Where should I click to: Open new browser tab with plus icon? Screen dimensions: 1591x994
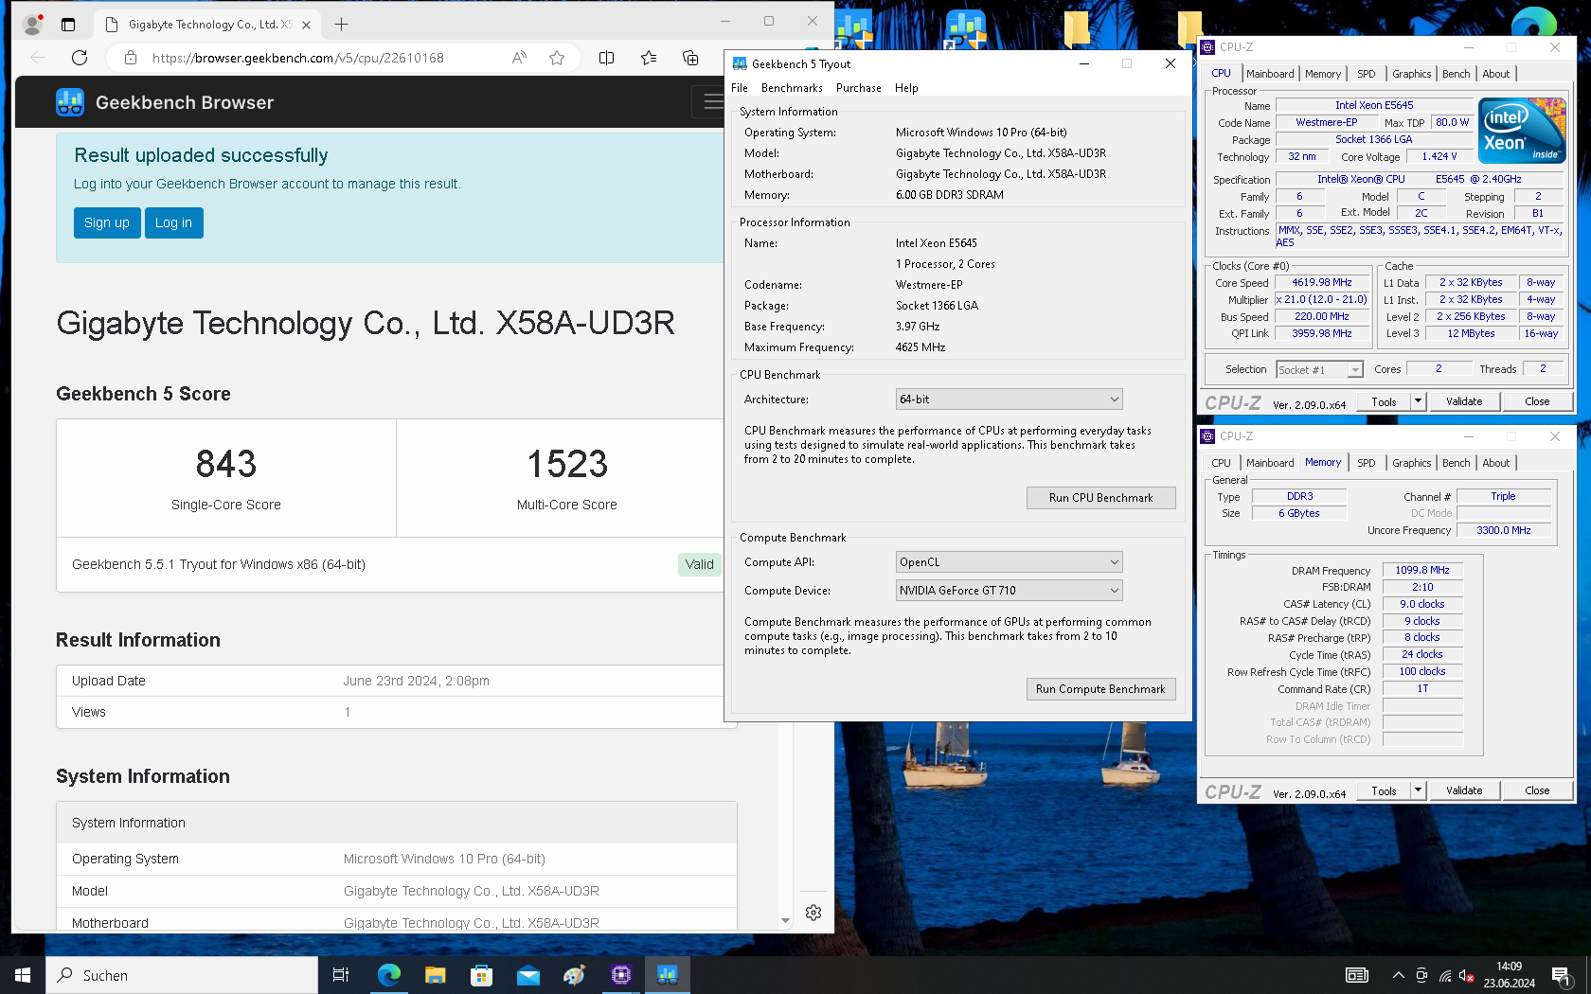point(342,24)
